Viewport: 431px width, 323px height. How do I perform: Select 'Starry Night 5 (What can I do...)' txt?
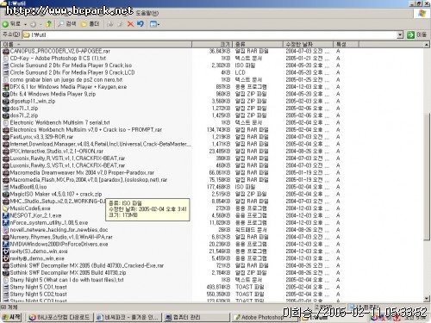tap(67, 280)
